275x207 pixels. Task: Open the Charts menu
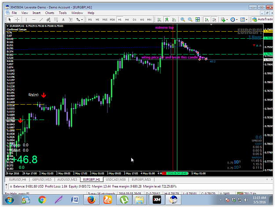[x=50, y=13]
